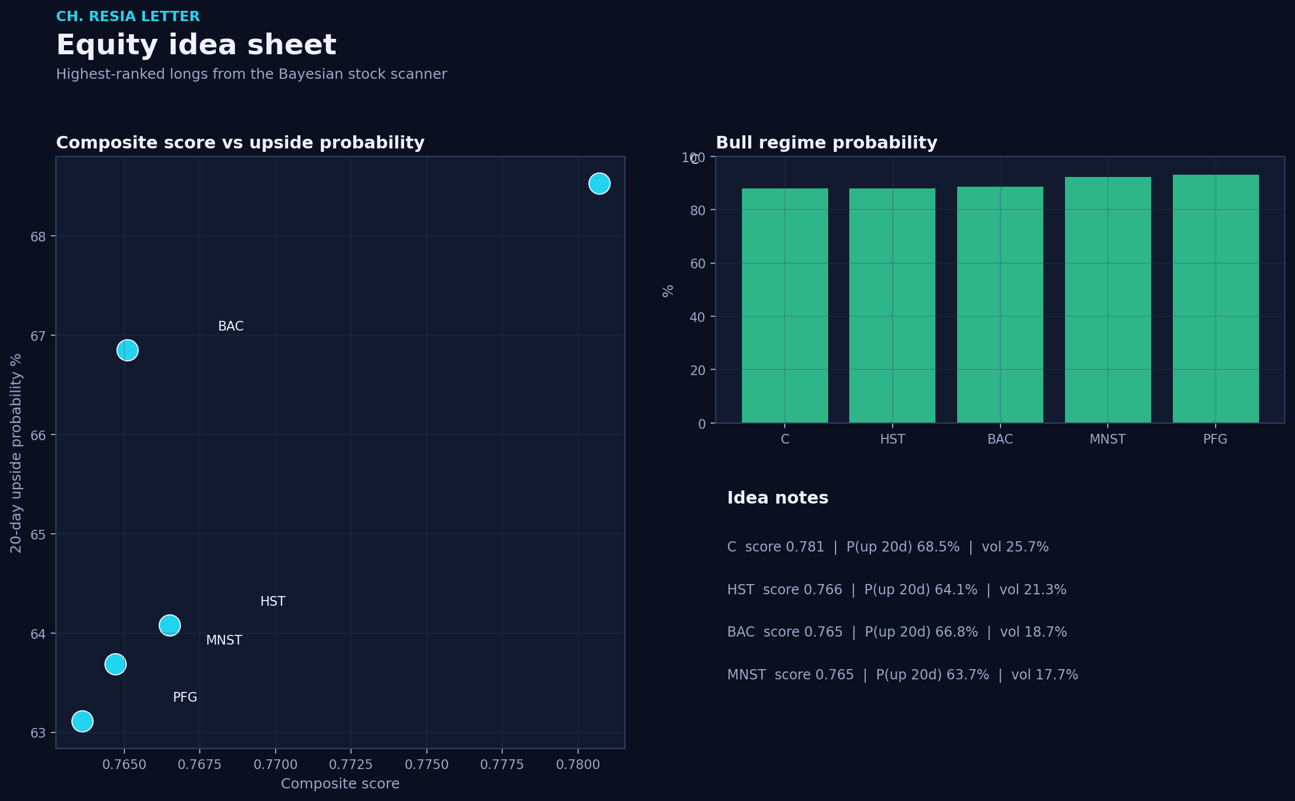This screenshot has height=801, width=1295.
Task: Click the "60" y-axis tick on the bar chart
Action: 698,264
